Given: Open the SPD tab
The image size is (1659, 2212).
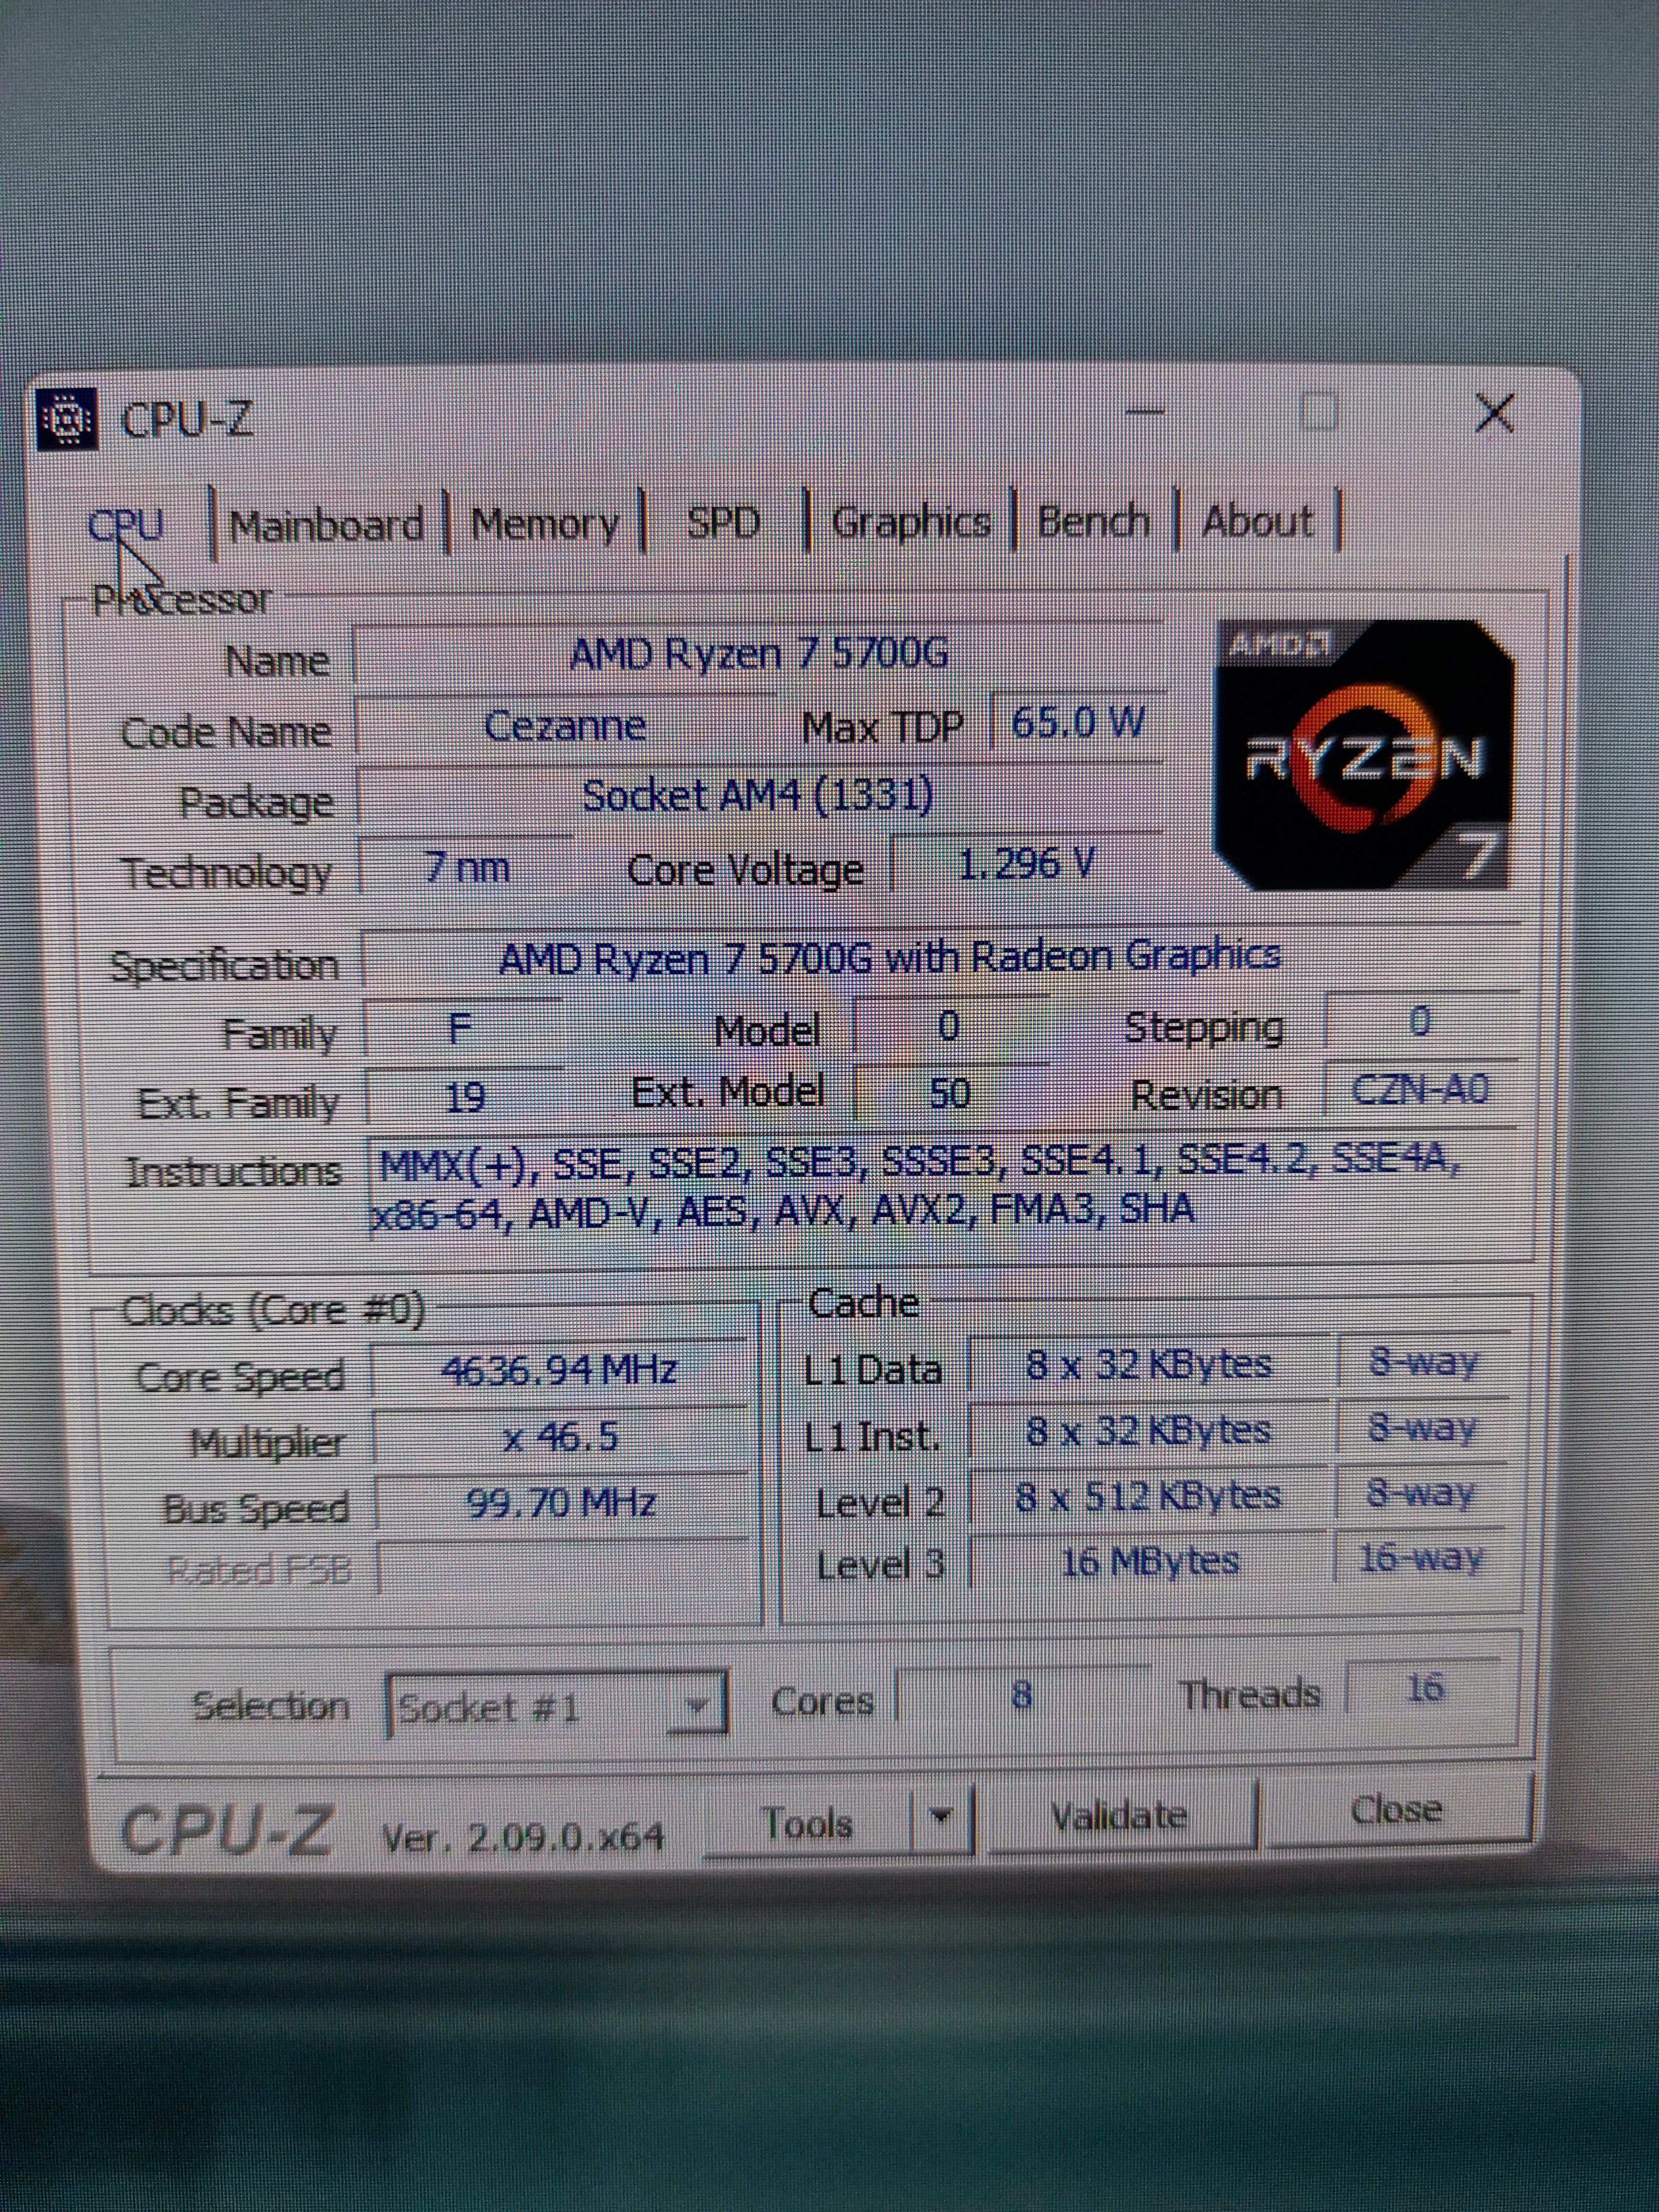Looking at the screenshot, I should tap(723, 522).
